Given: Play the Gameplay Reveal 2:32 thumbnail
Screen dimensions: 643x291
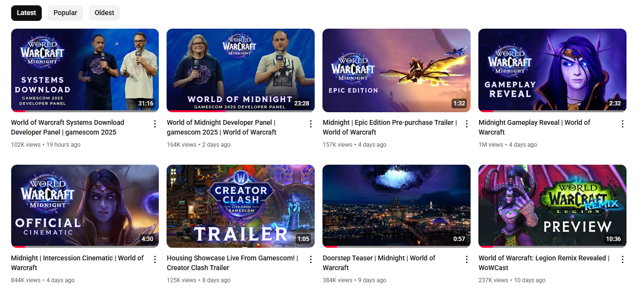Looking at the screenshot, I should [x=552, y=70].
